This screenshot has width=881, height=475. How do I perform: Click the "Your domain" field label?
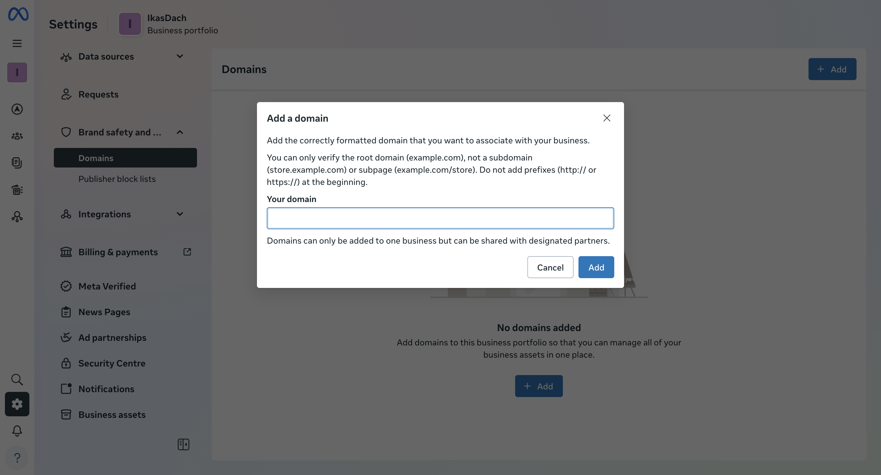pos(292,199)
